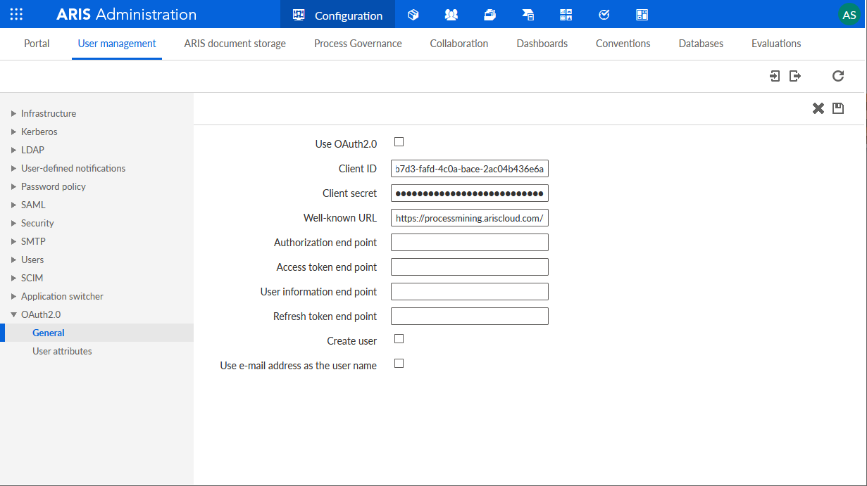
Task: Click the Authorization end point field
Action: click(470, 243)
